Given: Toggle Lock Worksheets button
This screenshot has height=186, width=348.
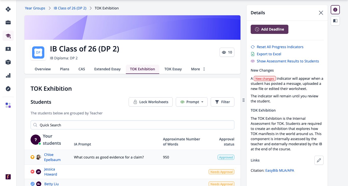Looking at the screenshot, I should [x=151, y=102].
